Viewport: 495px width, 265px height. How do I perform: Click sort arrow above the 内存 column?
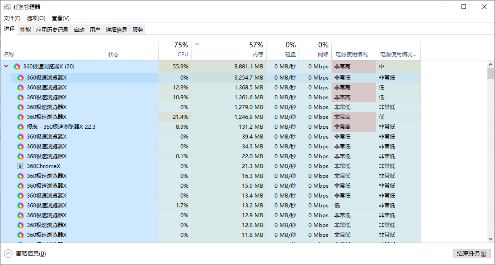197,44
